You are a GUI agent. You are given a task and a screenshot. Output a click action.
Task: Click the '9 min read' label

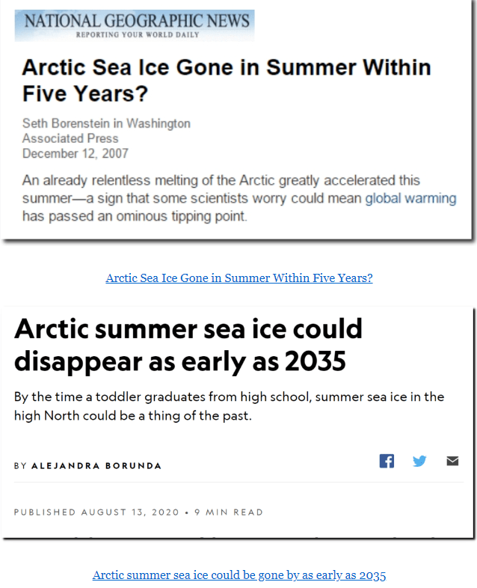pyautogui.click(x=228, y=512)
